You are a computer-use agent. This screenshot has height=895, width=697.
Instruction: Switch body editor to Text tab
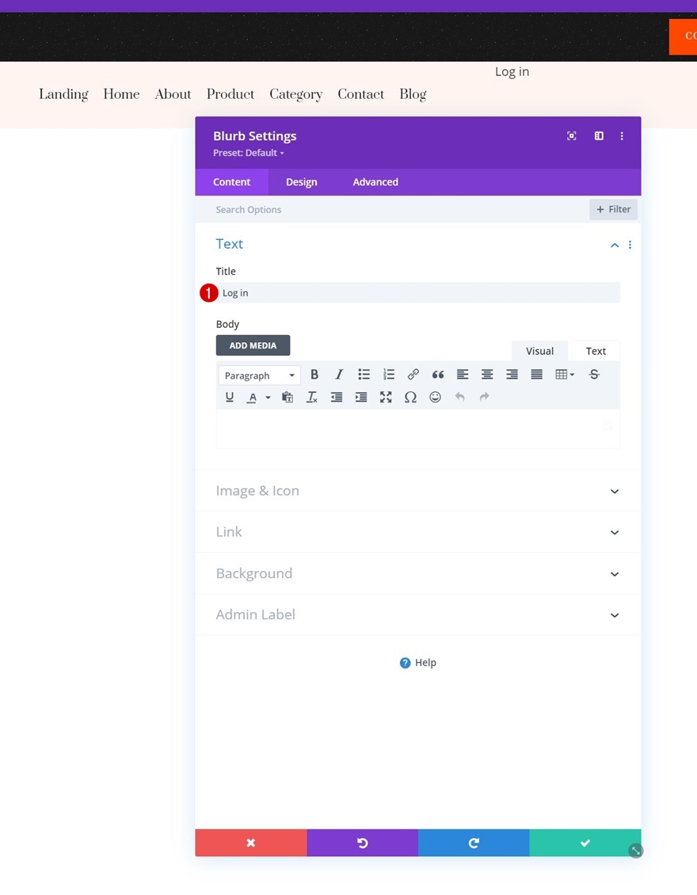click(596, 351)
